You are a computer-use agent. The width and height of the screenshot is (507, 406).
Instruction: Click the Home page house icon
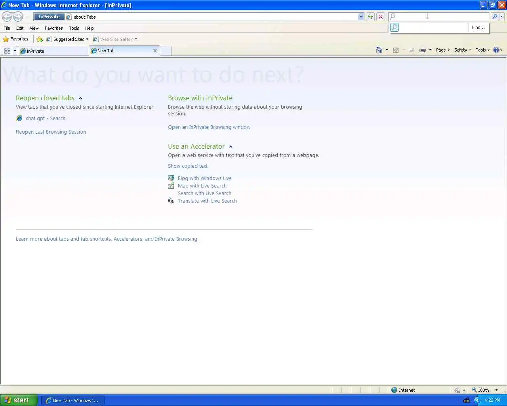[x=379, y=50]
